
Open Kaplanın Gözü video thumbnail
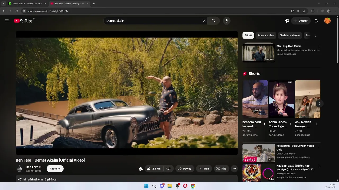[x=259, y=173]
